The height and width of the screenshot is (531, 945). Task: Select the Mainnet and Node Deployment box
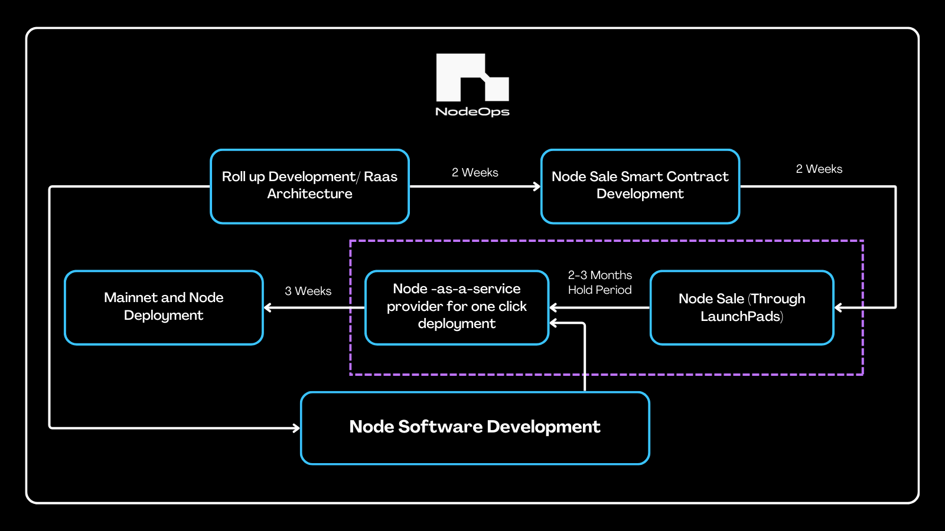[164, 307]
